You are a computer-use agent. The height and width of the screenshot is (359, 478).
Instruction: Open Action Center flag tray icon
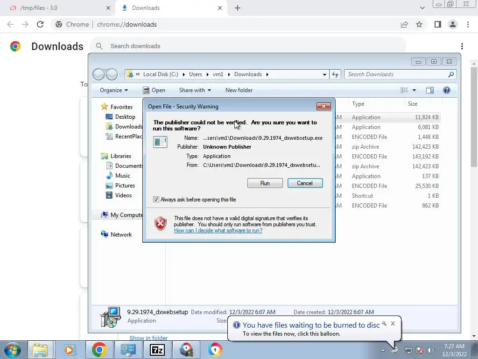(x=420, y=350)
